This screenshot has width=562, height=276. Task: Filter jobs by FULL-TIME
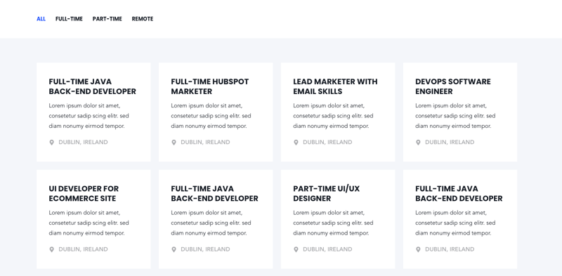point(69,19)
